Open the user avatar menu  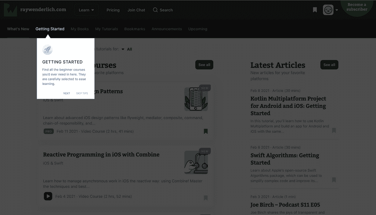[328, 10]
